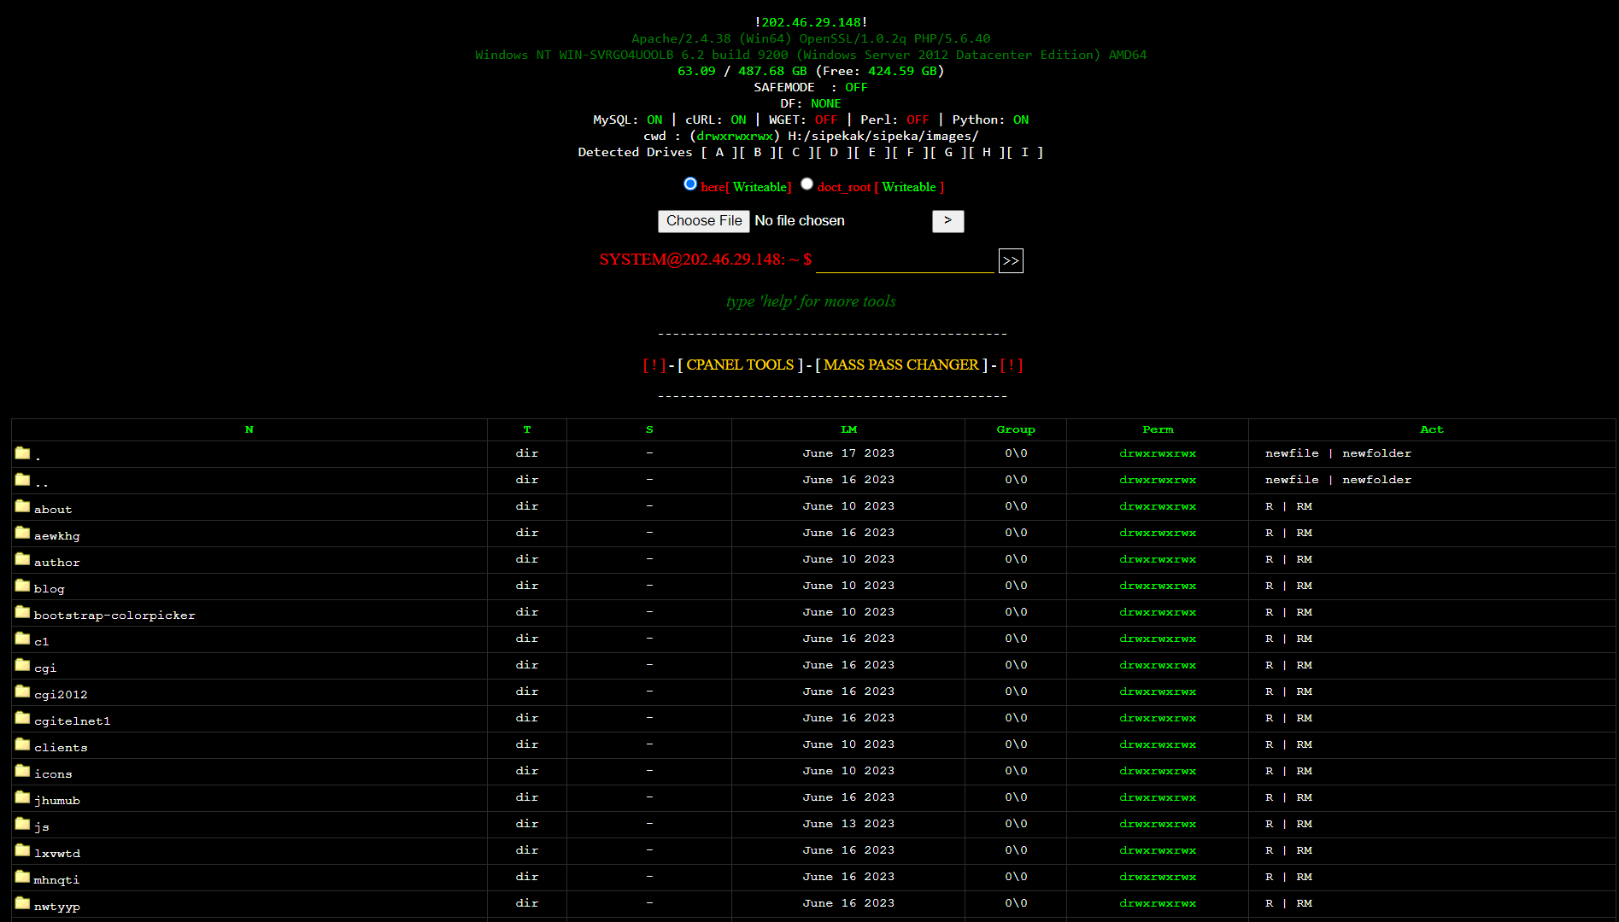Click the folder icon beside 'js'
The height and width of the screenshot is (922, 1619).
(x=22, y=823)
